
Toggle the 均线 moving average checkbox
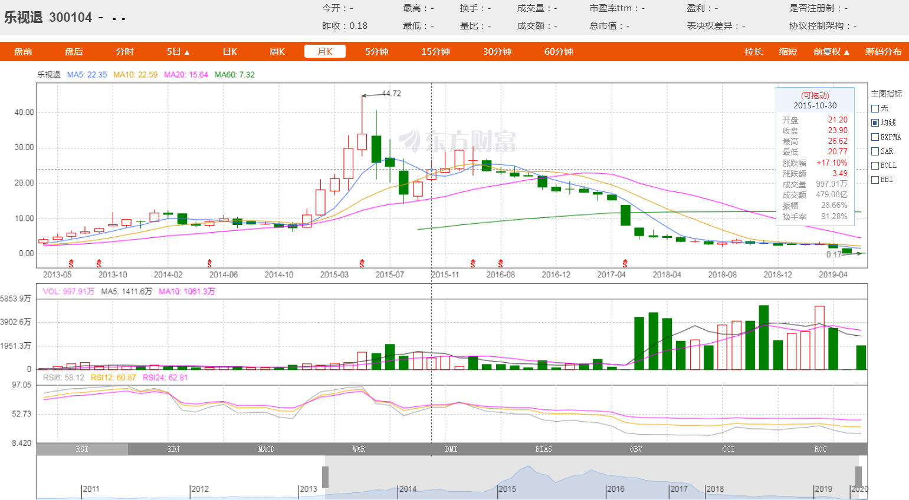pos(875,122)
